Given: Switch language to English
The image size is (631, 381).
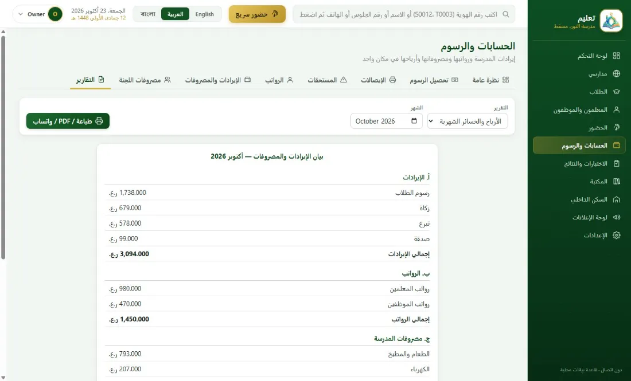Looking at the screenshot, I should click(x=204, y=14).
